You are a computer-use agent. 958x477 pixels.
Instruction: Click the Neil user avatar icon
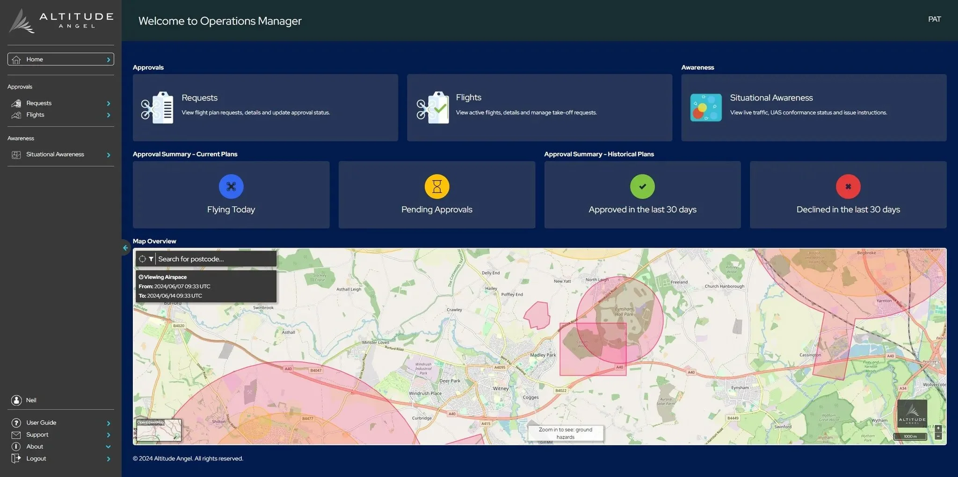(x=16, y=400)
